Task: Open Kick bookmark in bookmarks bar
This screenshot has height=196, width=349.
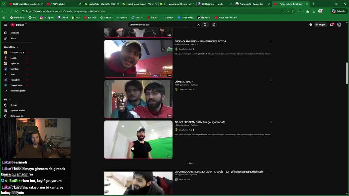Action: pos(76,18)
